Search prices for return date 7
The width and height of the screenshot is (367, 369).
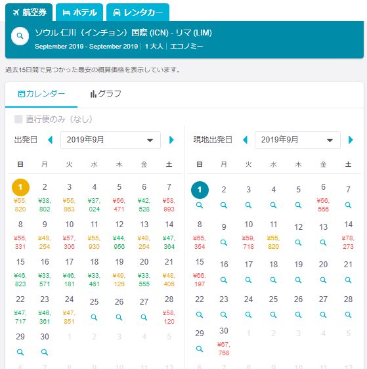(x=348, y=206)
